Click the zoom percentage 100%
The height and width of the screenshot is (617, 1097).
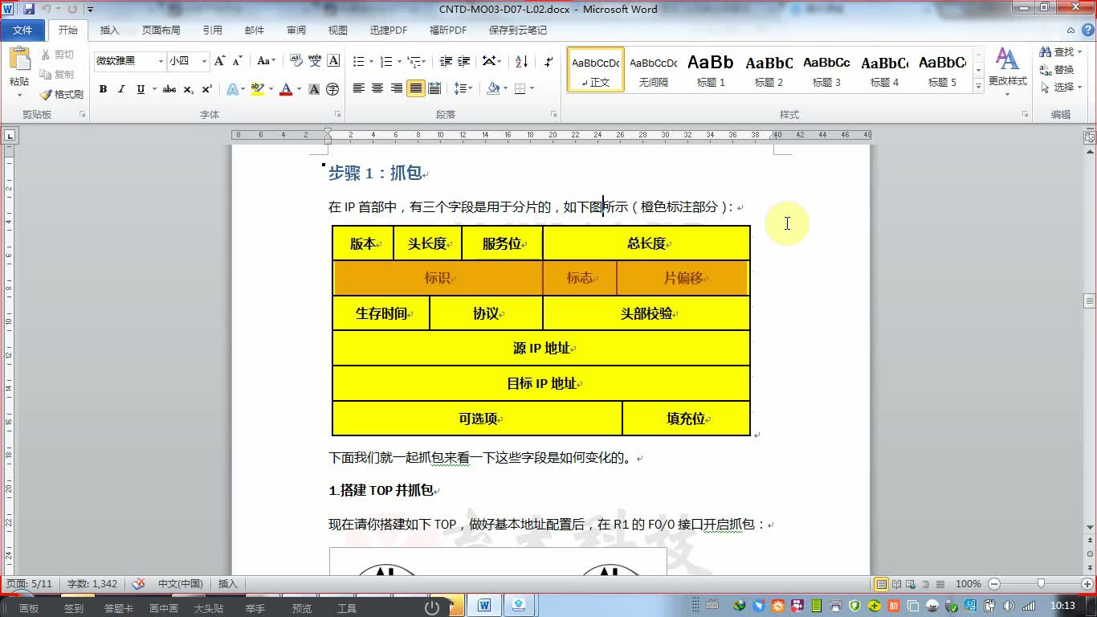tap(969, 584)
